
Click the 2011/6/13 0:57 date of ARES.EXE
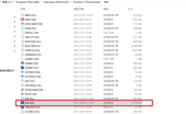tap(83, 19)
